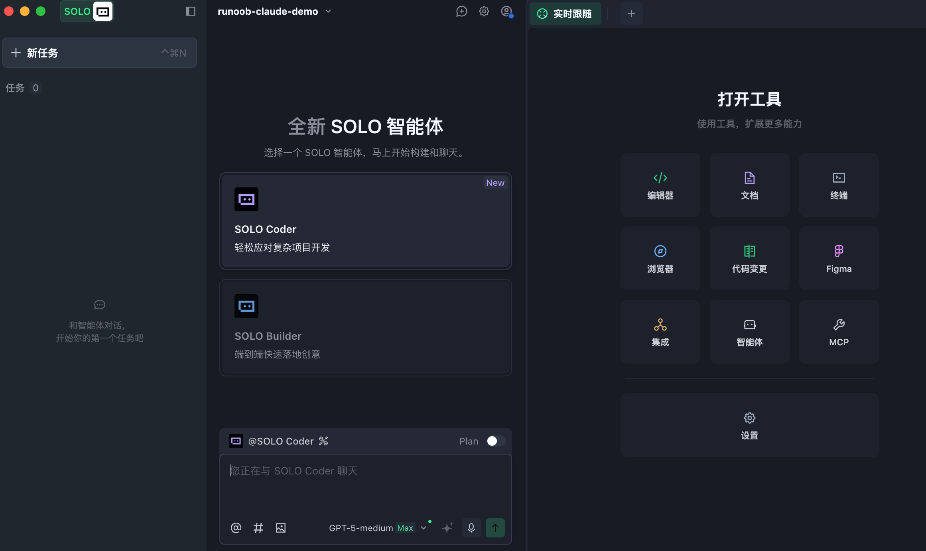This screenshot has height=551, width=926.
Task: Click the microphone icon in the chat input
Action: click(471, 527)
